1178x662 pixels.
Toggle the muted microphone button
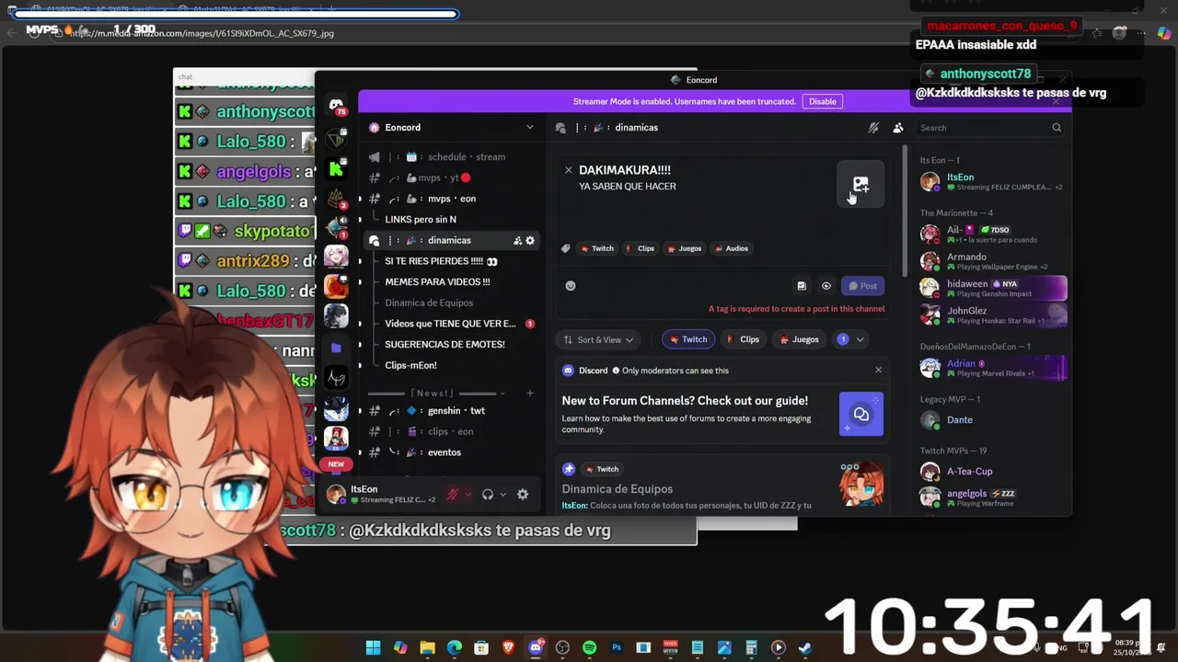(x=452, y=495)
